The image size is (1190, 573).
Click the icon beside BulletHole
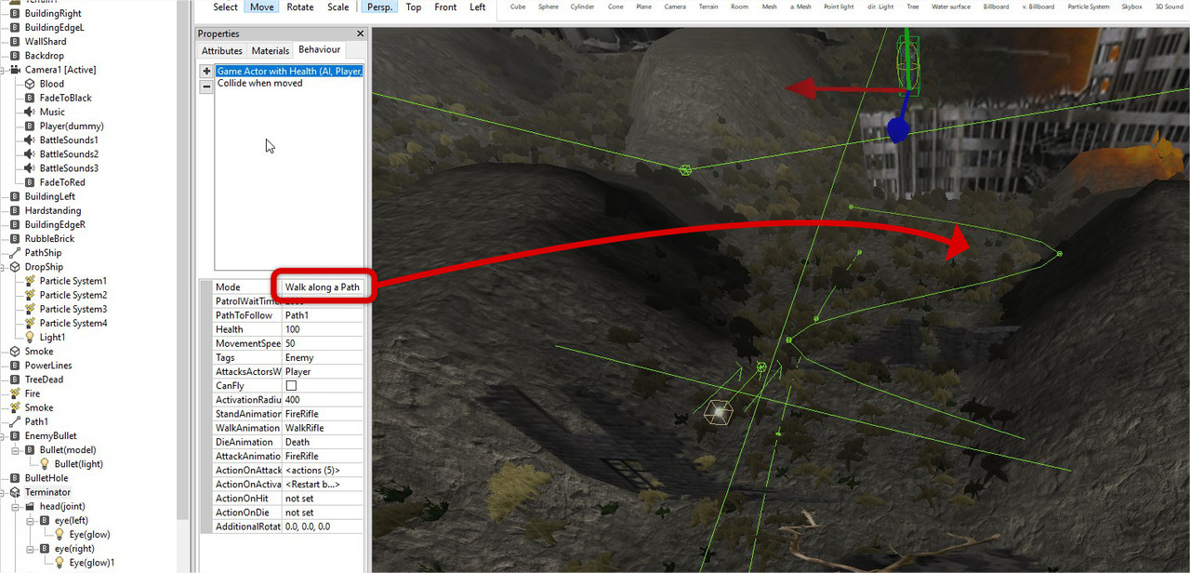[x=15, y=478]
